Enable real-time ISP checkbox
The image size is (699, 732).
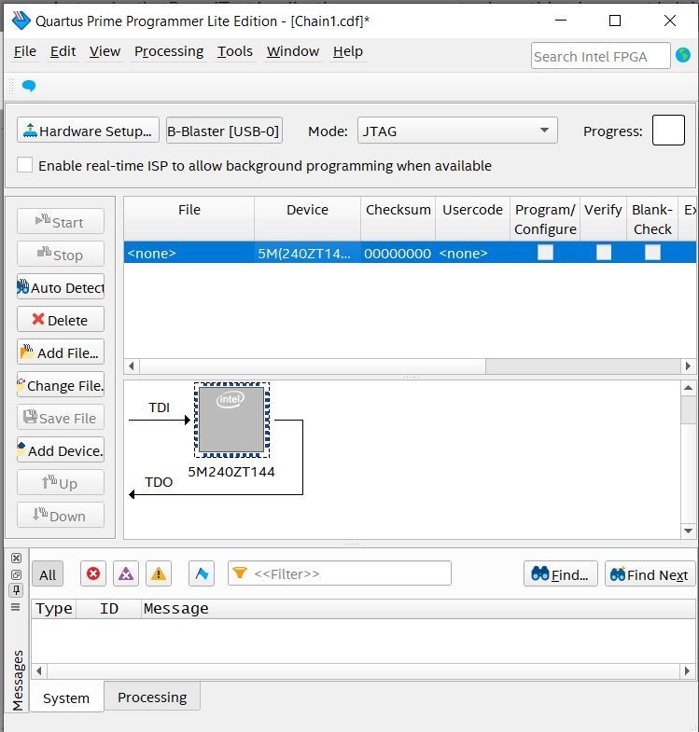[24, 165]
